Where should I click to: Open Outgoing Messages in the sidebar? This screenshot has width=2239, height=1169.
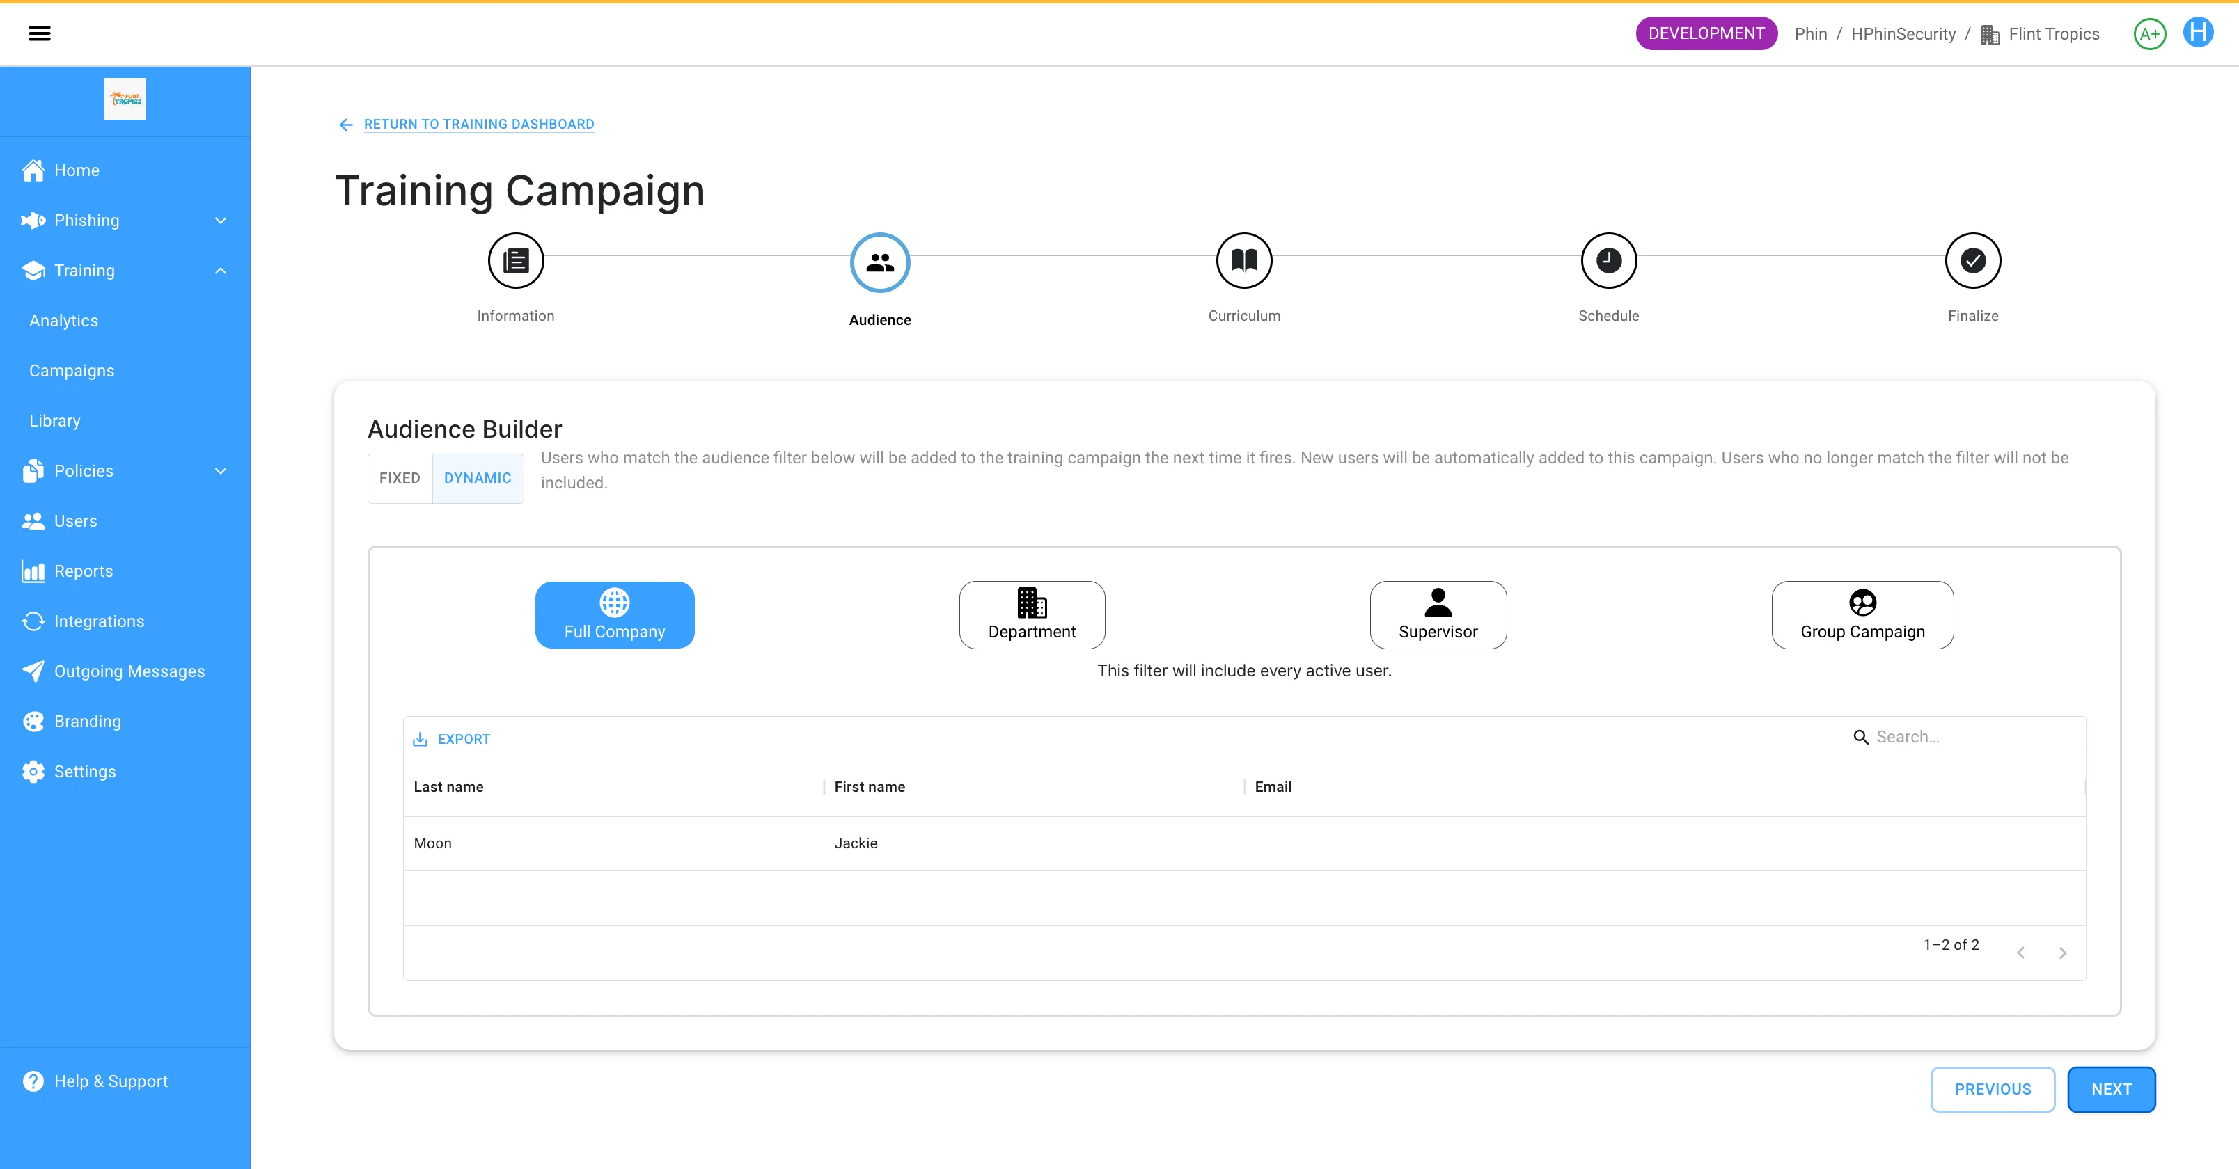point(129,671)
